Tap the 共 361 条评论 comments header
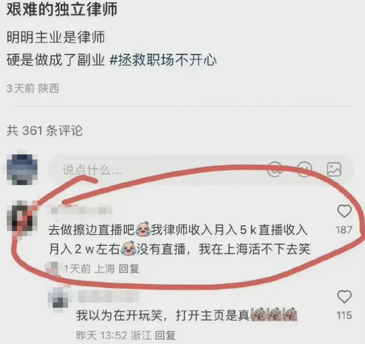Image resolution: width=365 pixels, height=344 pixels. click(45, 130)
